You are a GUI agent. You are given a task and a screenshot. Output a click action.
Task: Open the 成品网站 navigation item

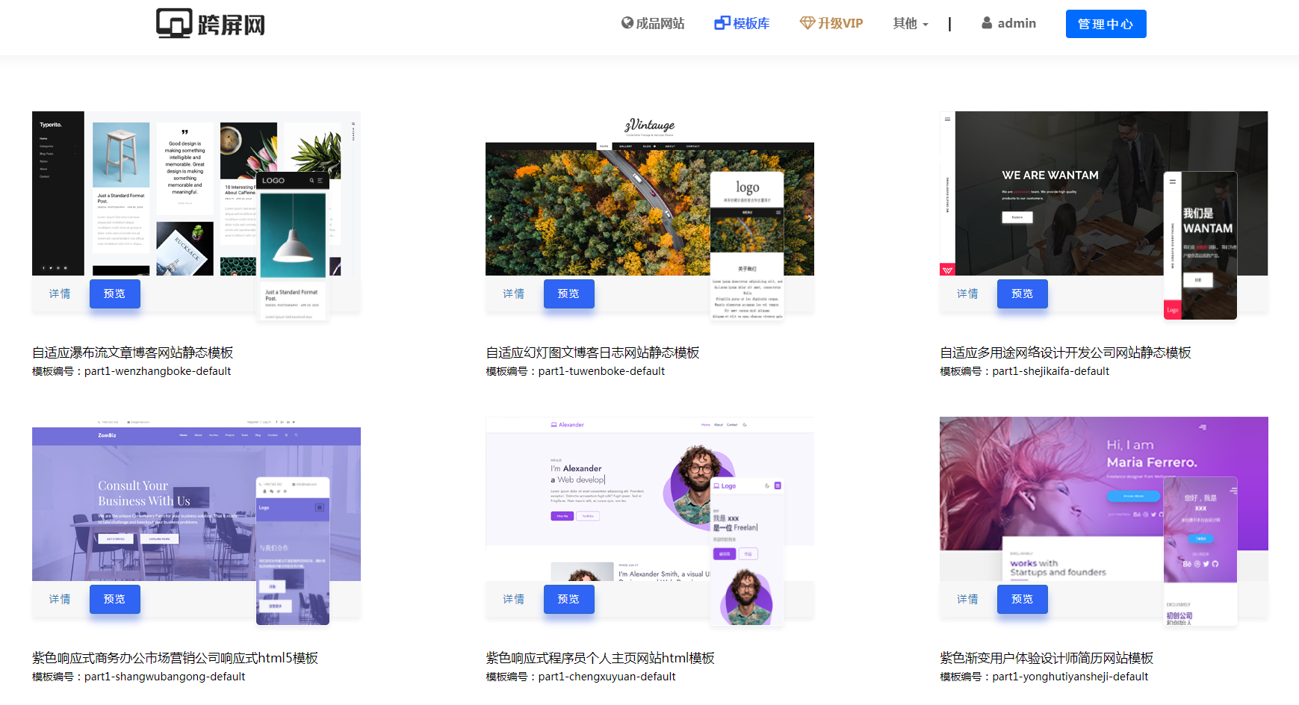point(660,24)
